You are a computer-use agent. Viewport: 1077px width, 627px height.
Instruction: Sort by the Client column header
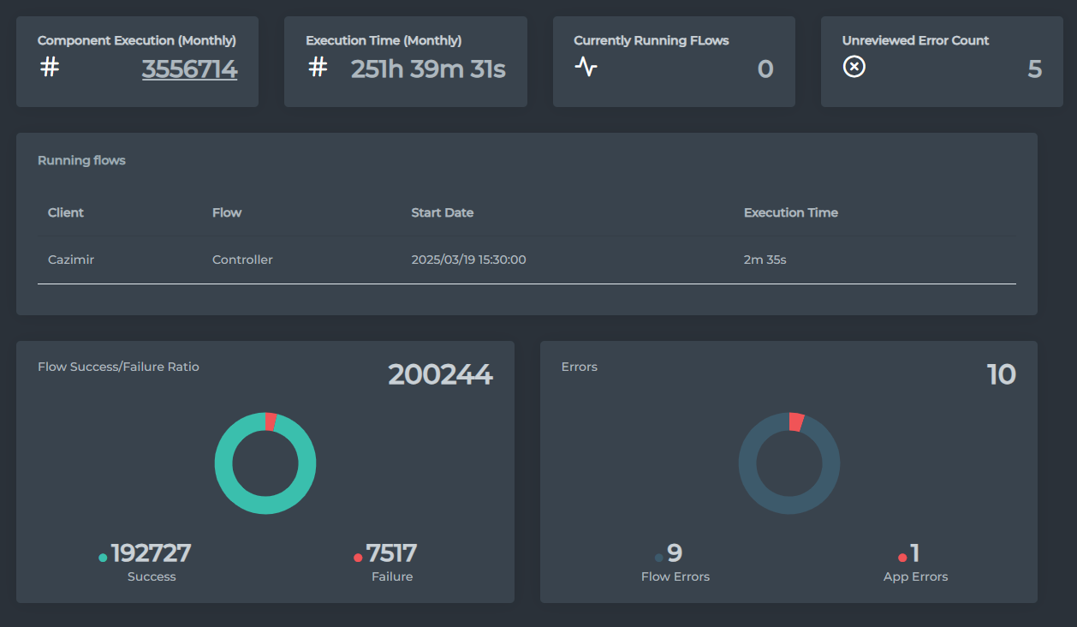[x=66, y=212]
